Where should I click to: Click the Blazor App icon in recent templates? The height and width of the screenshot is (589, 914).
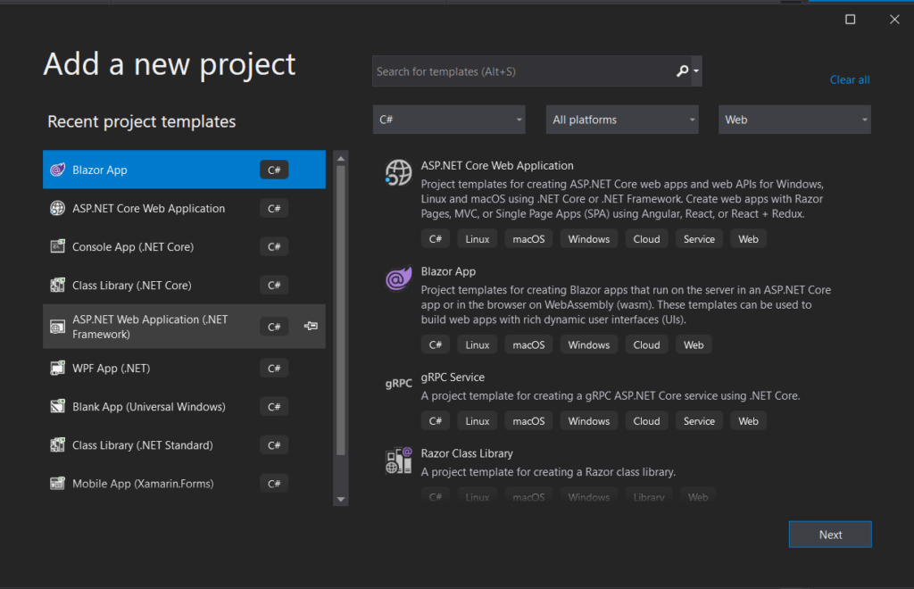point(58,170)
